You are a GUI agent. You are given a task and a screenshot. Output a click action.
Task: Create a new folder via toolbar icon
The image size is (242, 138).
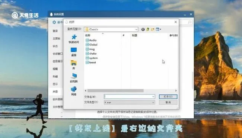(x=153, y=29)
